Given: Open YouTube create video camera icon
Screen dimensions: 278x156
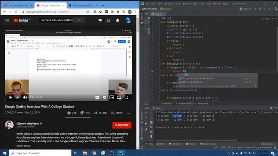Looking at the screenshot, I should [x=100, y=20].
